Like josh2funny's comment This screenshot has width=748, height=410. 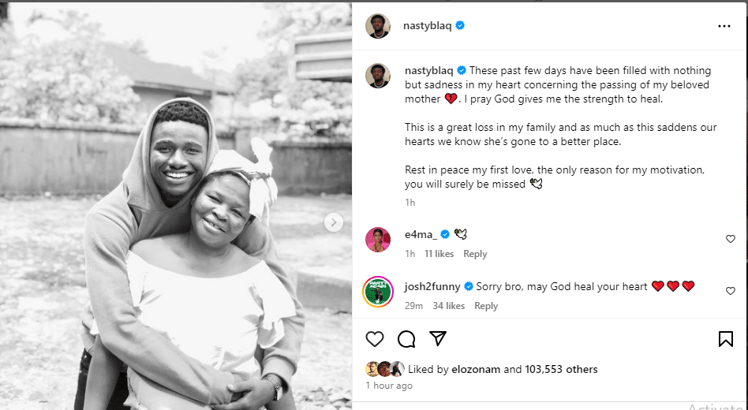(730, 291)
